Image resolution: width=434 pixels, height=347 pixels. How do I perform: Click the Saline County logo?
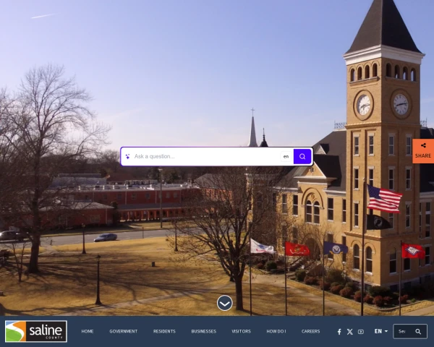(x=36, y=331)
